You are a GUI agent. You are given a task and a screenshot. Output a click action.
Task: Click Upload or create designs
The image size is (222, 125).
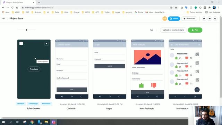coord(173,30)
